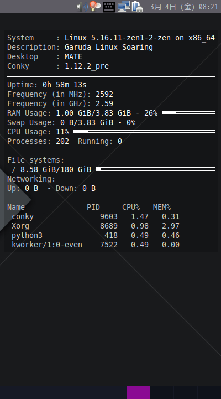The height and width of the screenshot is (399, 221).
Task: Click PID '418' in python3 row
Action: click(111, 235)
